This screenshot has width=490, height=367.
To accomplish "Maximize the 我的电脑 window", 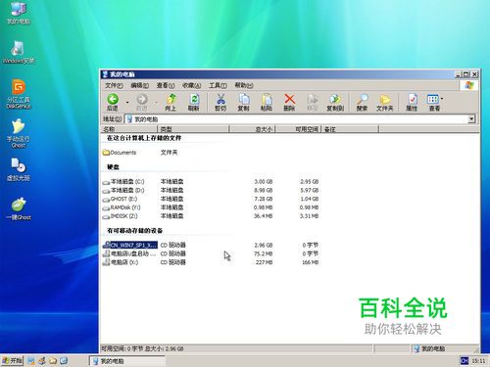I will [x=466, y=74].
